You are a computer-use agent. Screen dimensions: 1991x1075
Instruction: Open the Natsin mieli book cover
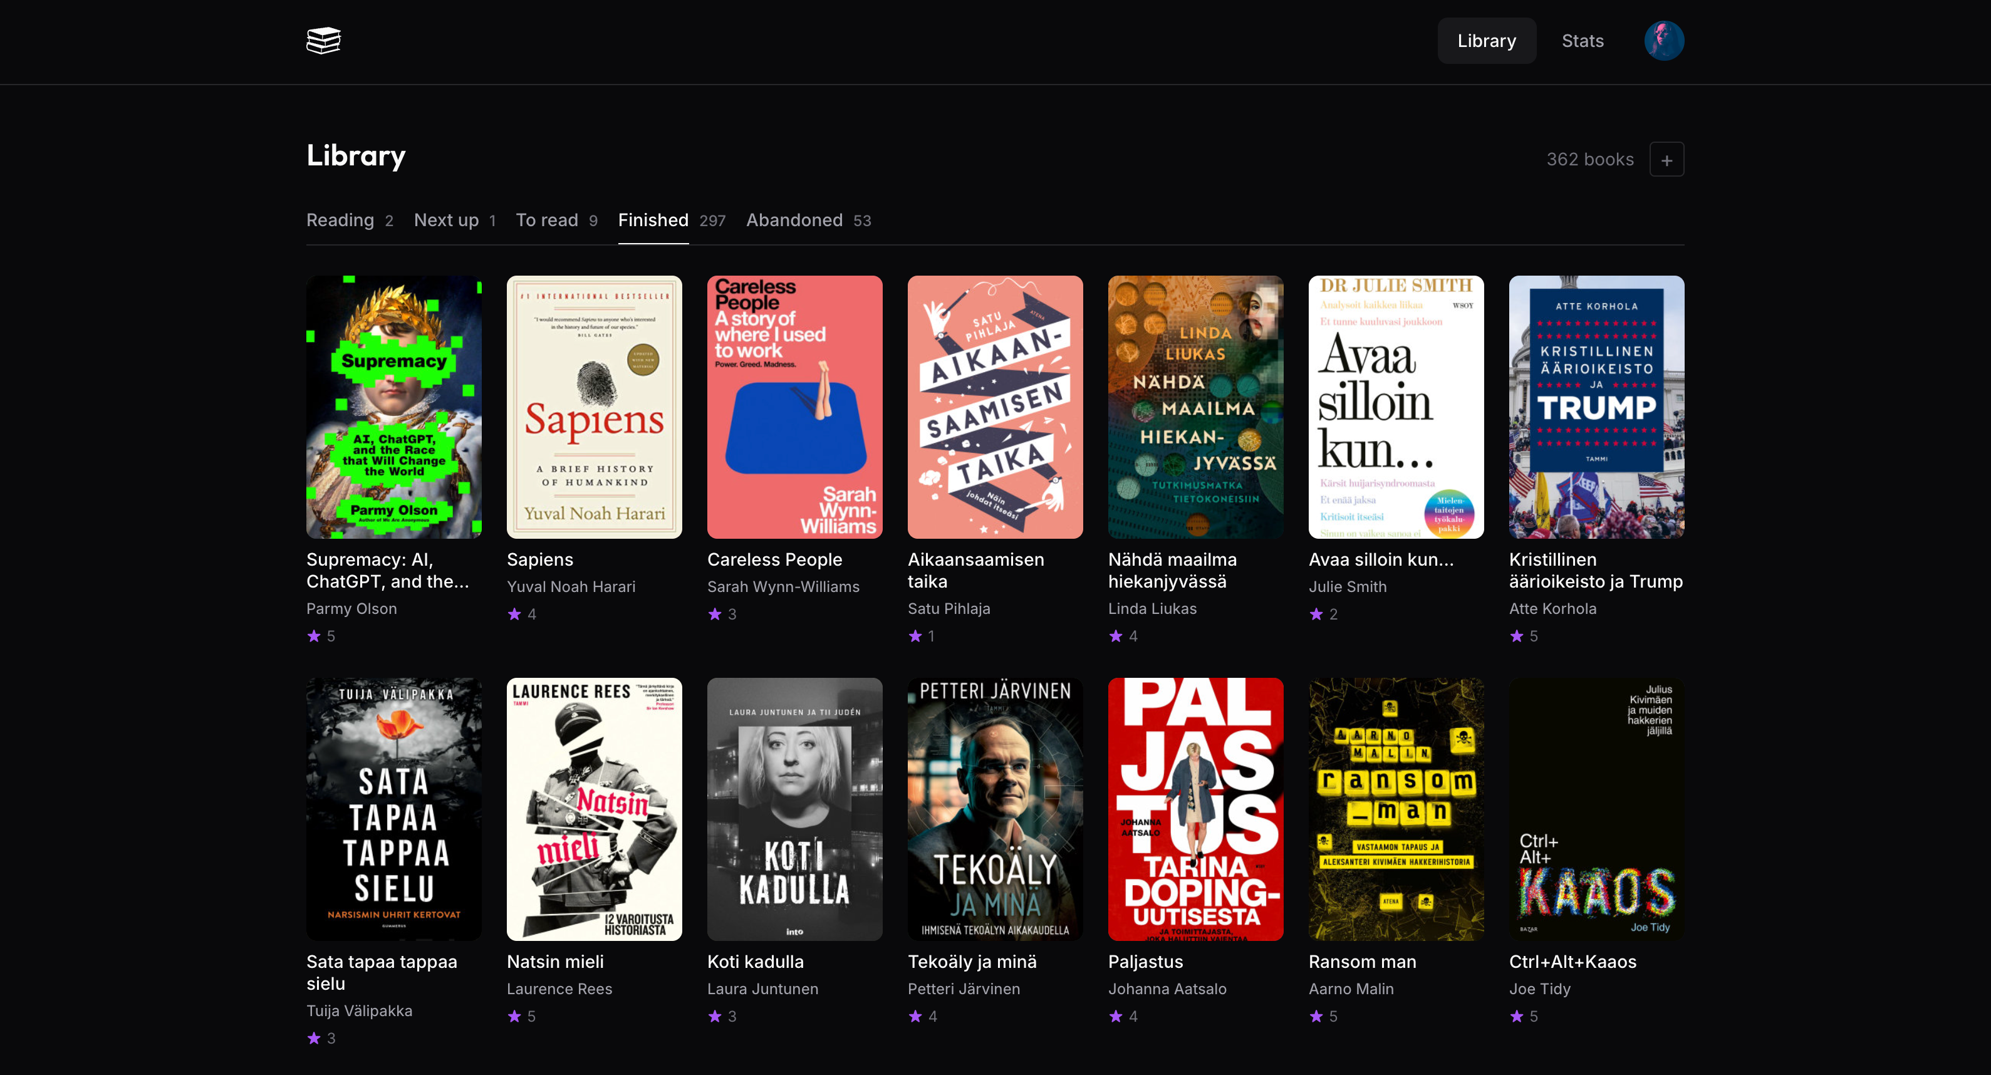595,809
